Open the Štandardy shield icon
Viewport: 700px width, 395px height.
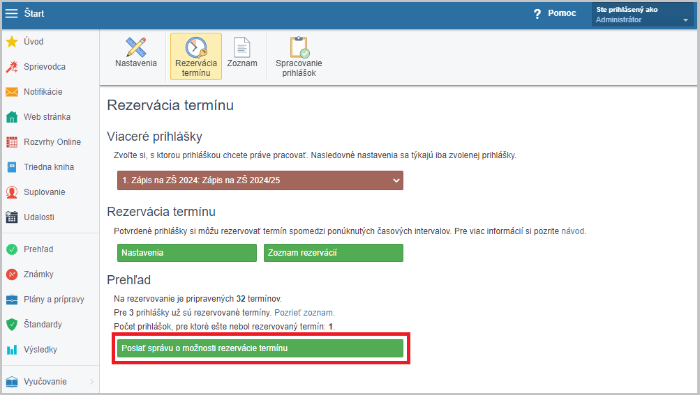click(x=12, y=325)
